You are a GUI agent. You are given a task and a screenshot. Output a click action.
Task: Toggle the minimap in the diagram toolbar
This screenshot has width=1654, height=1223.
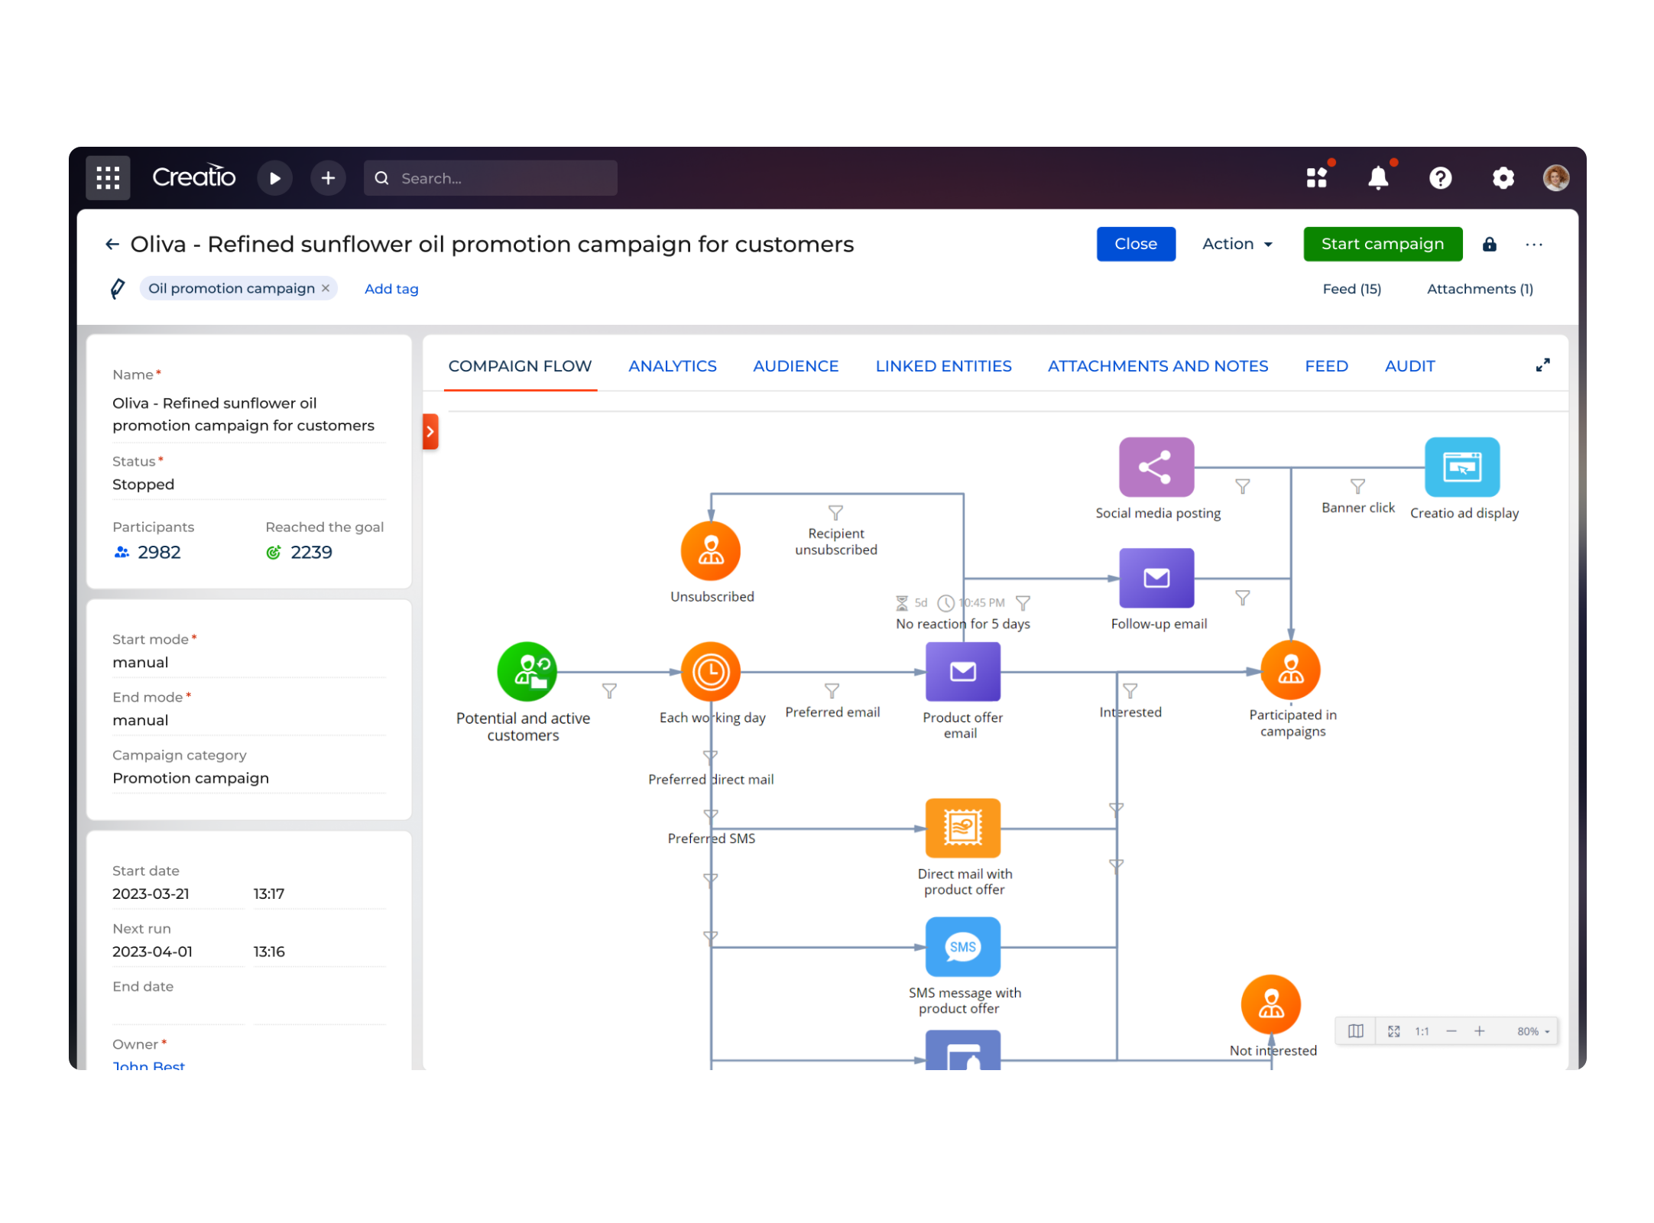(x=1354, y=1030)
